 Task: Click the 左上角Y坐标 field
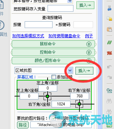click(x=48, y=88)
